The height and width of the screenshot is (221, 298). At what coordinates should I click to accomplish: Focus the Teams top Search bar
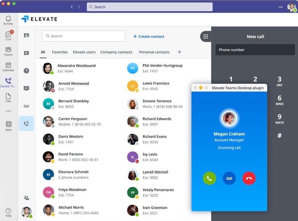tap(149, 7)
